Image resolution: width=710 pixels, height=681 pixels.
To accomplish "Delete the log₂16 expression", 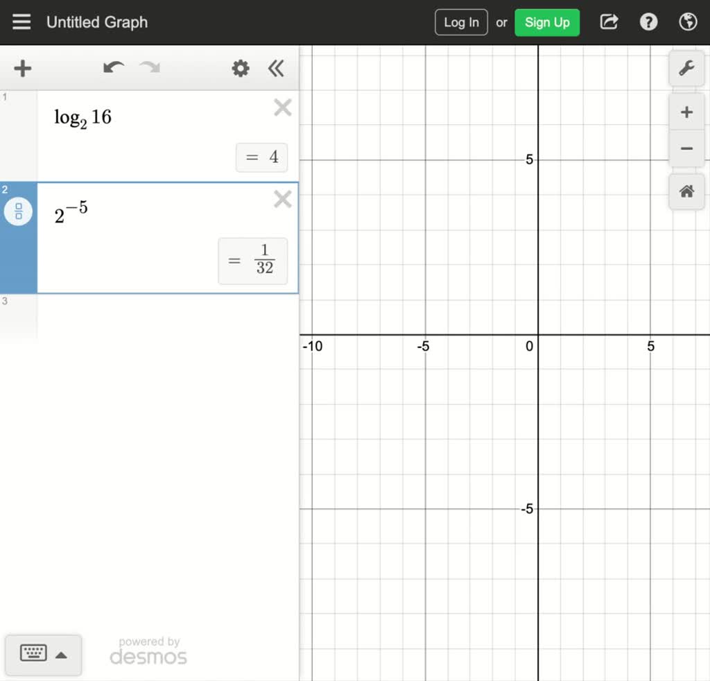I will click(x=282, y=107).
